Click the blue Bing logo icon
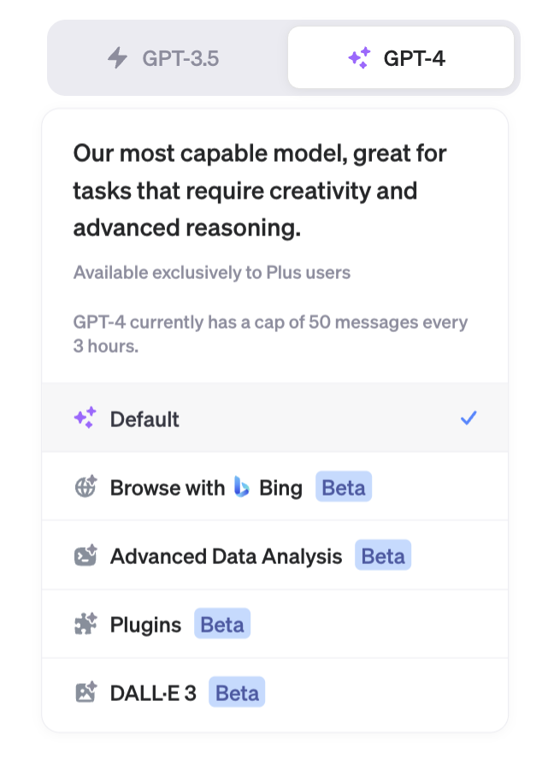The height and width of the screenshot is (784, 554). tap(242, 488)
